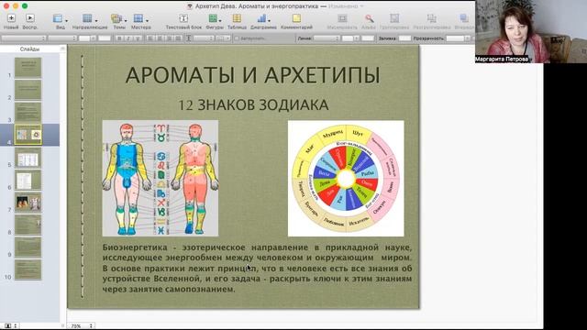Viewport: 587px width, 330px height.
Task: Open the font style dropdown in format bar
Action: [62, 38]
